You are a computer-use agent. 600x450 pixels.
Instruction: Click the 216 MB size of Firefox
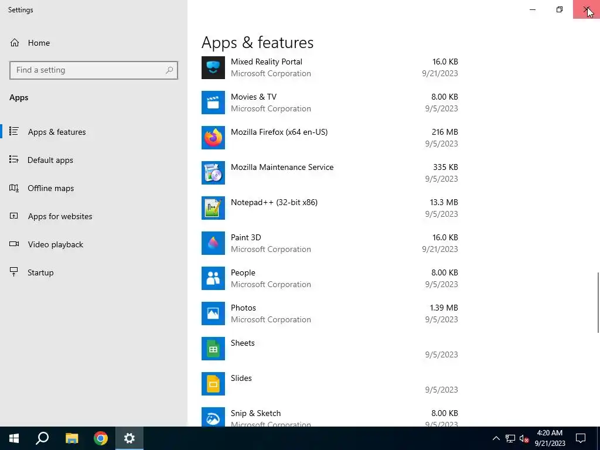tap(445, 132)
